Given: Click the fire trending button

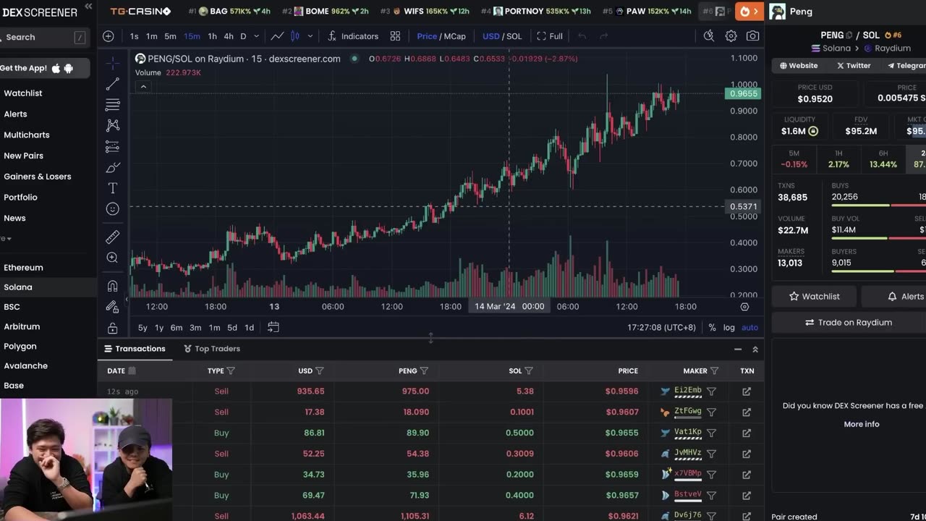Looking at the screenshot, I should tap(749, 11).
